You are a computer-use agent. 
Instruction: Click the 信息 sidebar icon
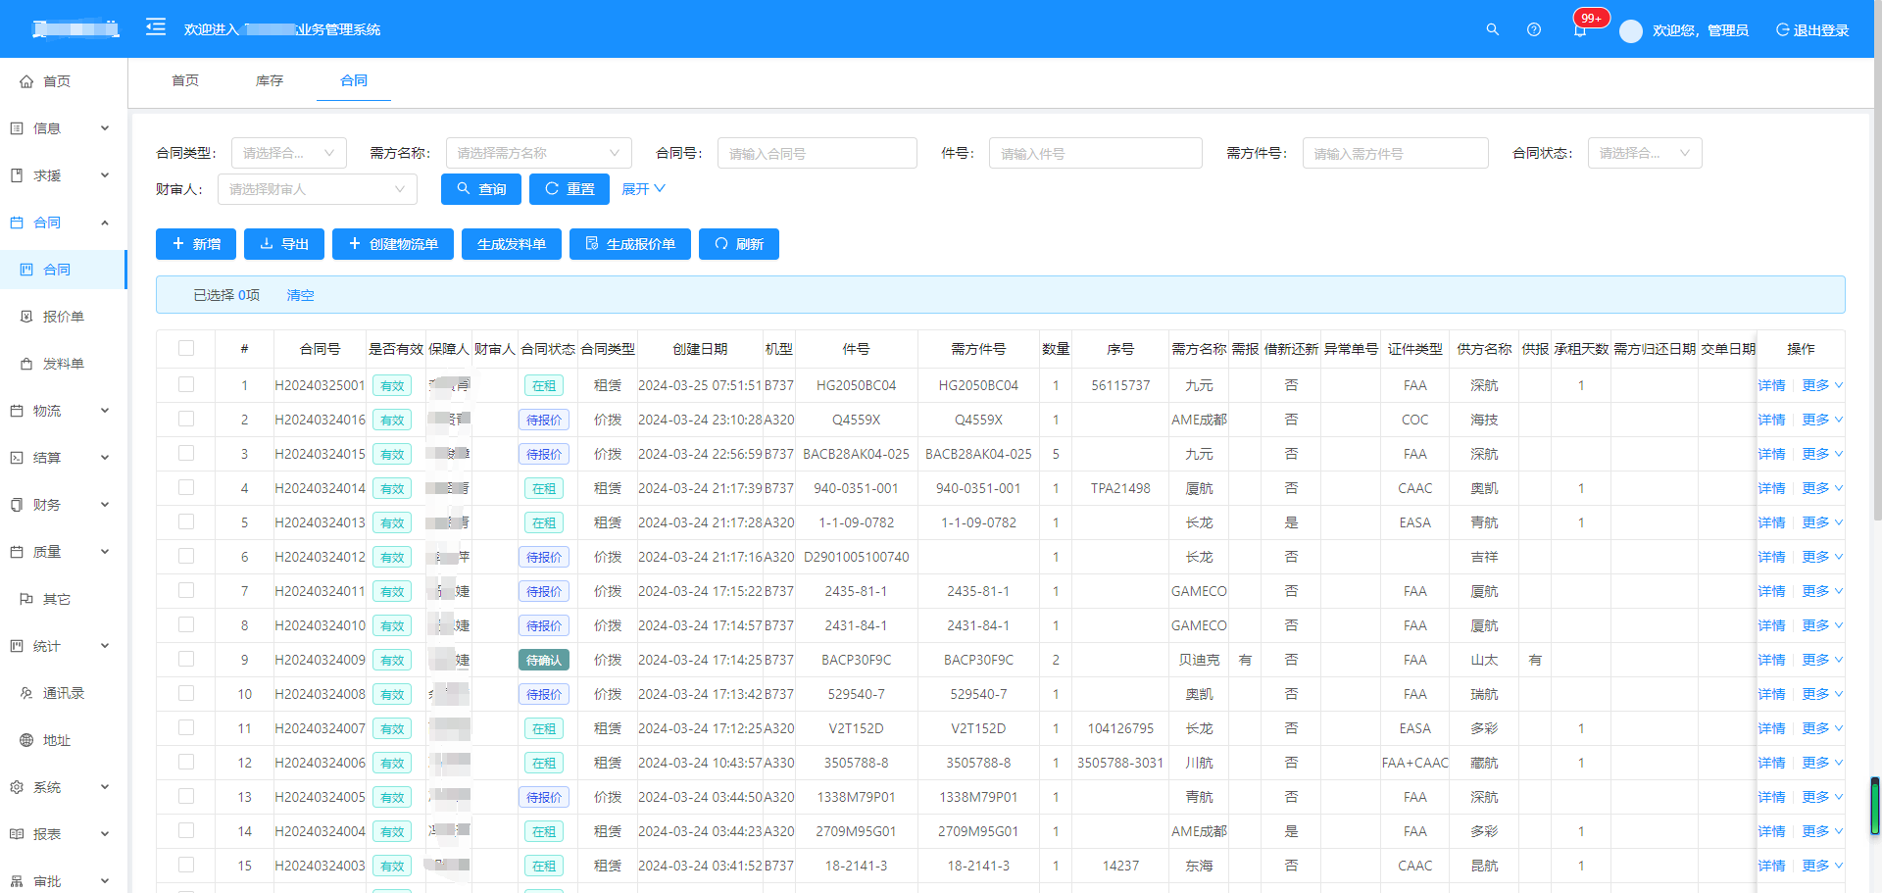point(17,128)
